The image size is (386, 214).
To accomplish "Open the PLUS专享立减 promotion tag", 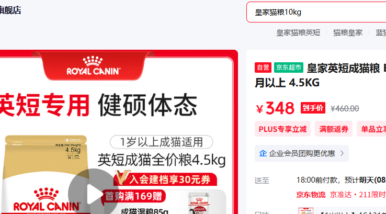I will tap(282, 129).
